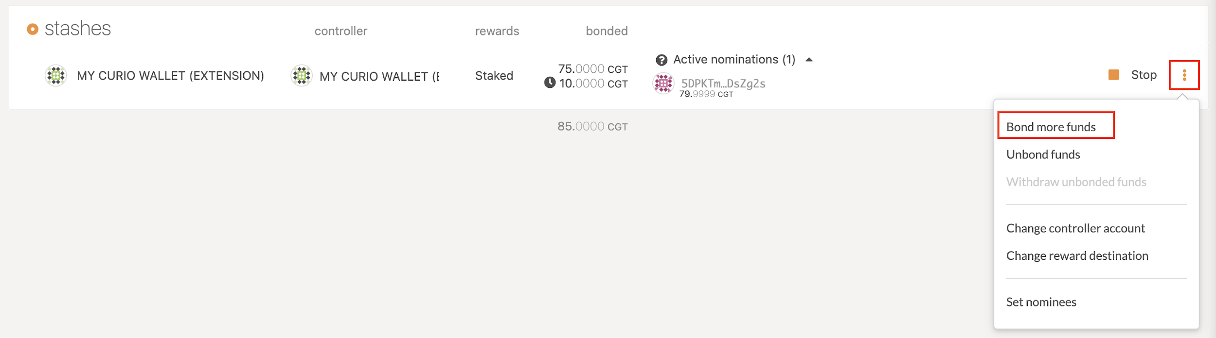Screen dimensions: 1216x338
Task: Click the Active nominations help icon
Action: (662, 60)
